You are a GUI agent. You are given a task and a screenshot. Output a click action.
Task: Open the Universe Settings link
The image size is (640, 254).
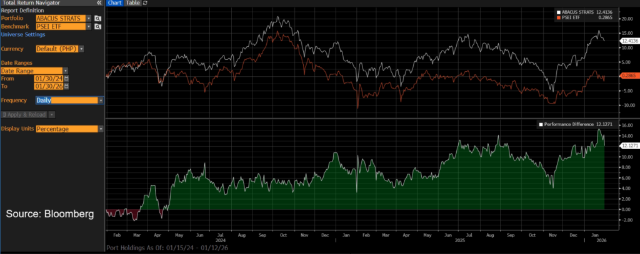click(x=22, y=34)
